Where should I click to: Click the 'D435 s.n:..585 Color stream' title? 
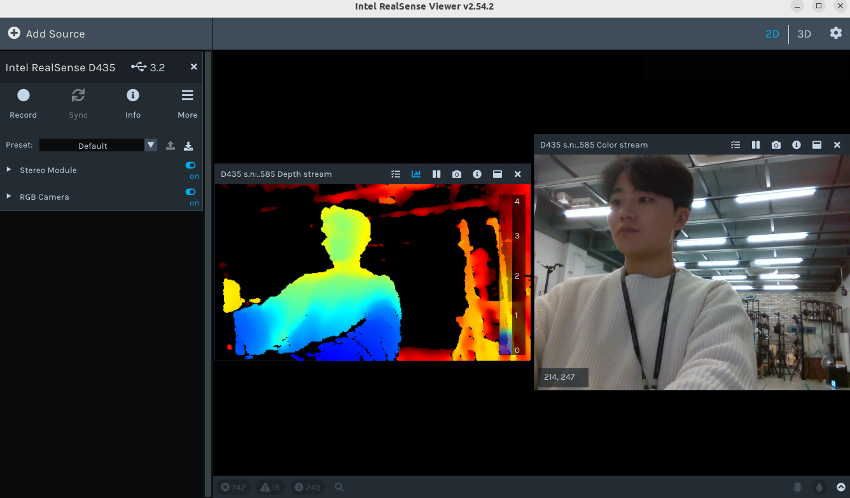[594, 144]
